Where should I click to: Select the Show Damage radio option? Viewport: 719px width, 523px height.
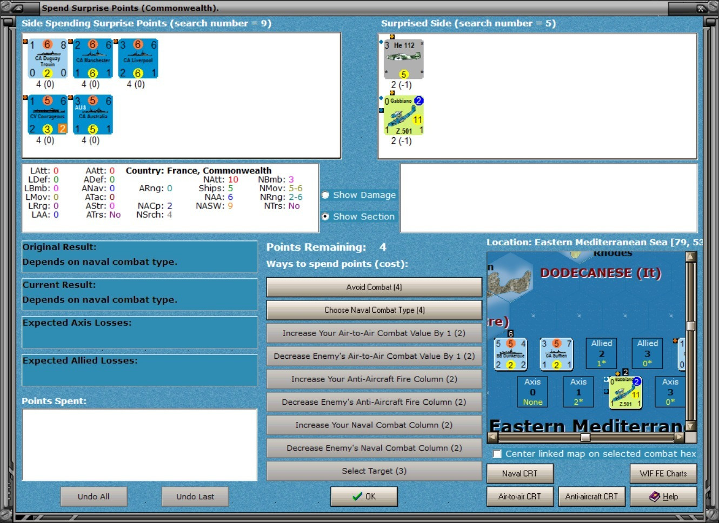(x=325, y=195)
